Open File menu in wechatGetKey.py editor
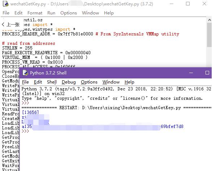The width and height of the screenshot is (212, 171). tap(6, 13)
